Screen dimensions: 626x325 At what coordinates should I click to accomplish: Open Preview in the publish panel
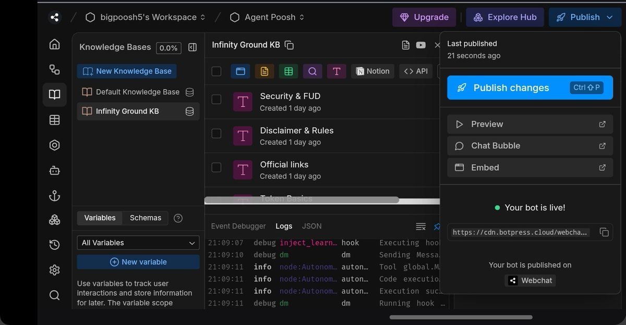pyautogui.click(x=530, y=124)
